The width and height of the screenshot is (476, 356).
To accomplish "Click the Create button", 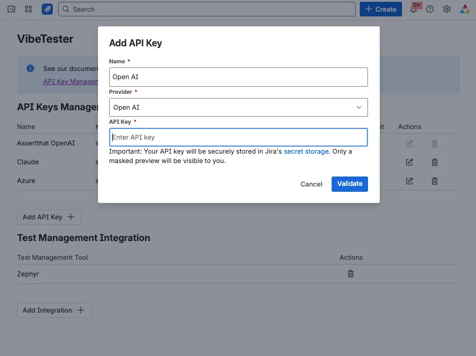I will click(381, 9).
